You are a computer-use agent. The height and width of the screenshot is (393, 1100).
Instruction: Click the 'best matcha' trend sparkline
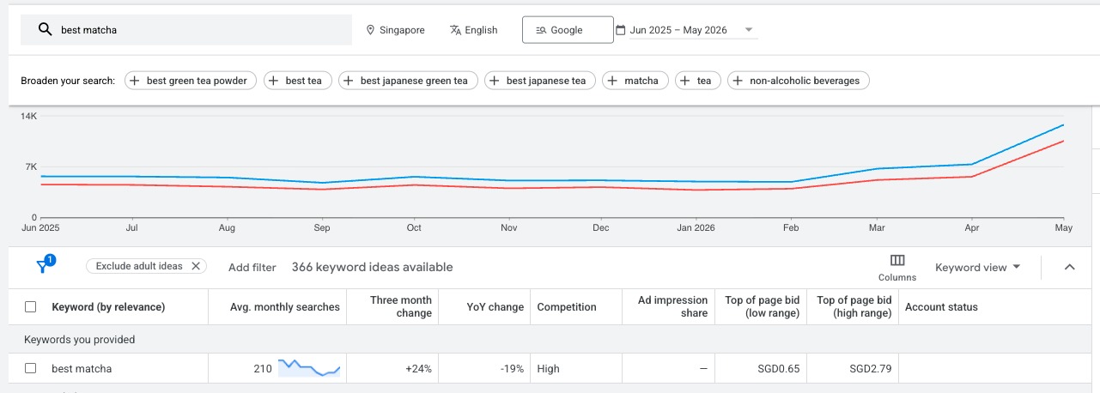pyautogui.click(x=309, y=368)
